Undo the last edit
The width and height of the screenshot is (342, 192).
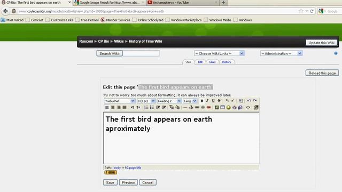[x=249, y=101]
